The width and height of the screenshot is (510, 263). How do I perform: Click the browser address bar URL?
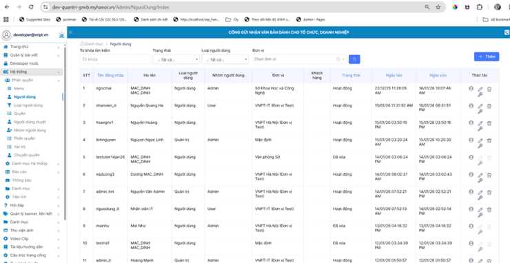click(110, 7)
